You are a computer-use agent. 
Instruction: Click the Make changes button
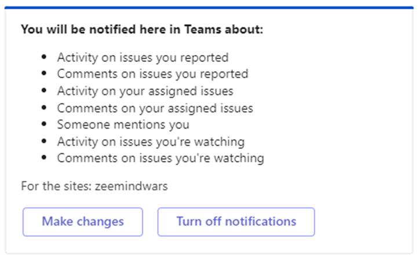click(82, 222)
